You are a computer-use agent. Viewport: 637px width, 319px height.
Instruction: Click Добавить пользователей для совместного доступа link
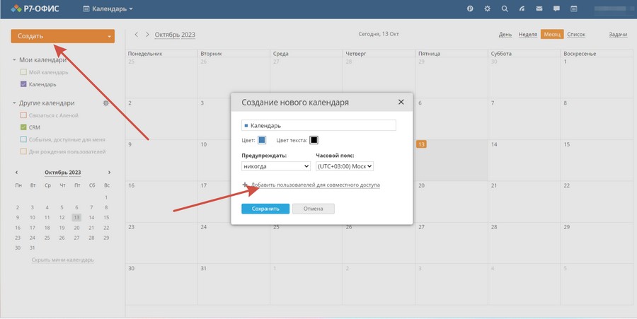pos(315,185)
